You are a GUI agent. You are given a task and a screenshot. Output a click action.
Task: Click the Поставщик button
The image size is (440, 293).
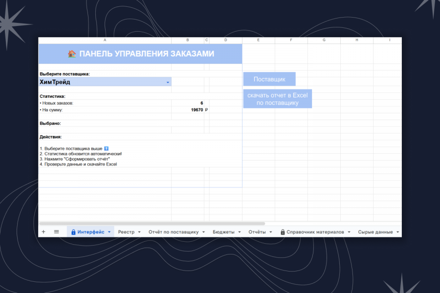[x=269, y=79]
